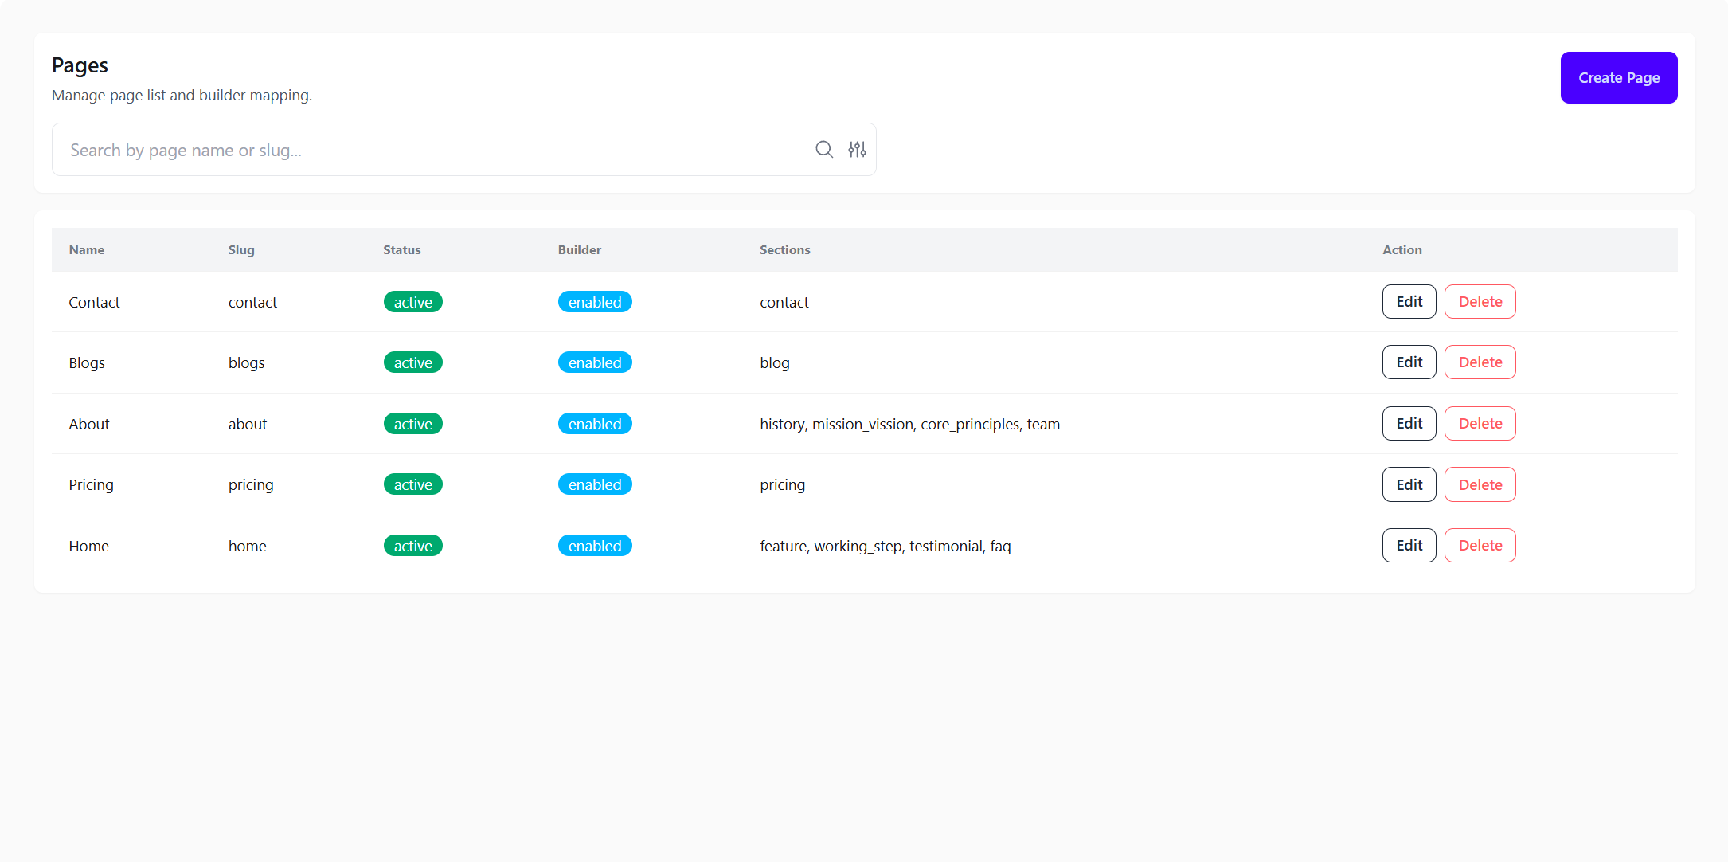The width and height of the screenshot is (1728, 862).
Task: Click the enabled badge in Home row
Action: click(x=595, y=546)
